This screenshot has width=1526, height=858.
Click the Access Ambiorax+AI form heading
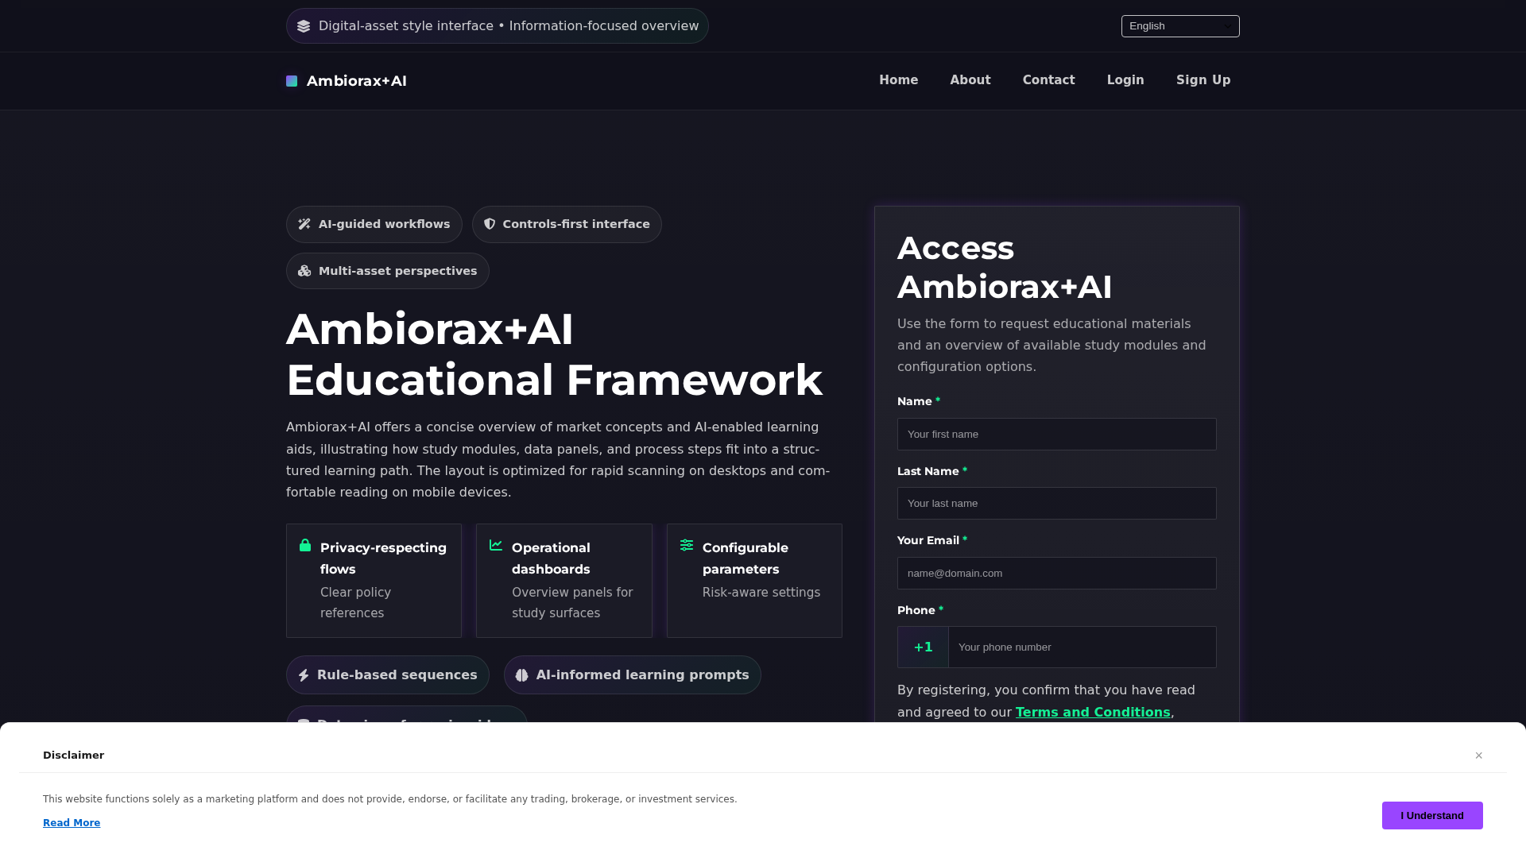[x=1005, y=268]
